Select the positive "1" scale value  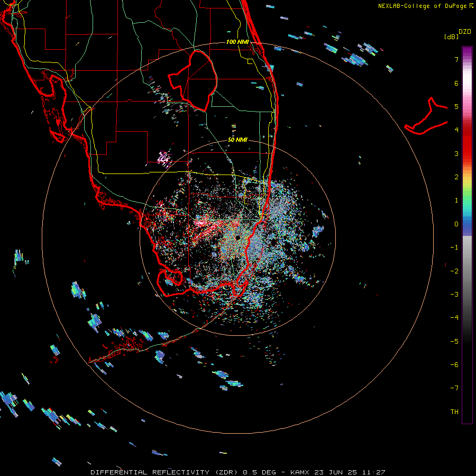[456, 200]
